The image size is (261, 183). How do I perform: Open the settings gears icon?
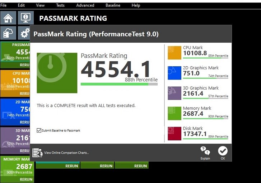point(24,33)
